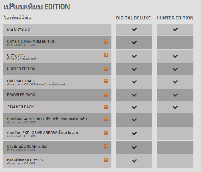The width and height of the screenshot is (201, 172).
Task: Open help icon for Gauss Rifle unlock
Action: coord(106,119)
